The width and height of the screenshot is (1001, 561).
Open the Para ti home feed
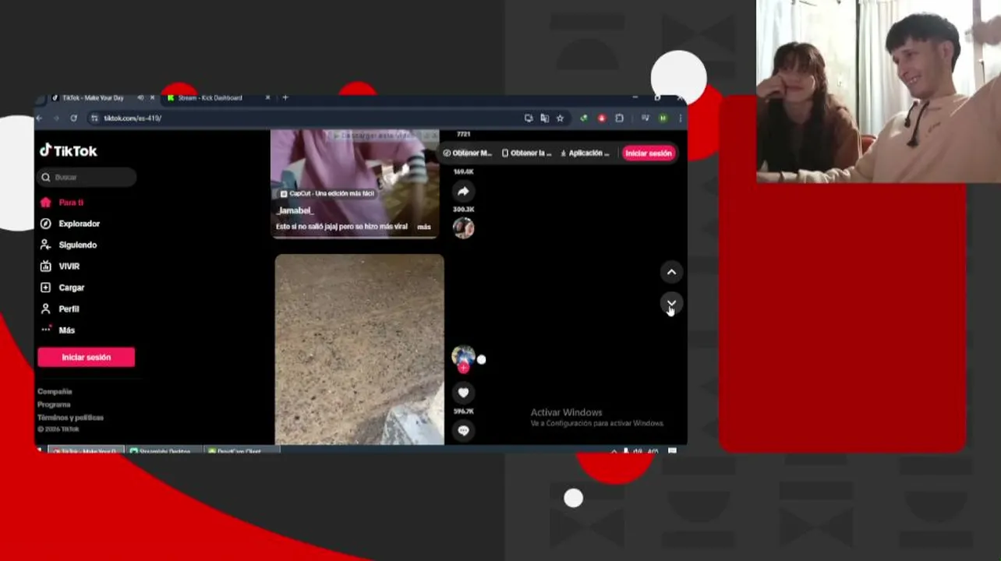pyautogui.click(x=63, y=203)
